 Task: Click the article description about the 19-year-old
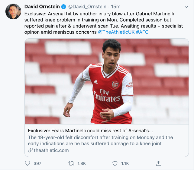click(100, 140)
